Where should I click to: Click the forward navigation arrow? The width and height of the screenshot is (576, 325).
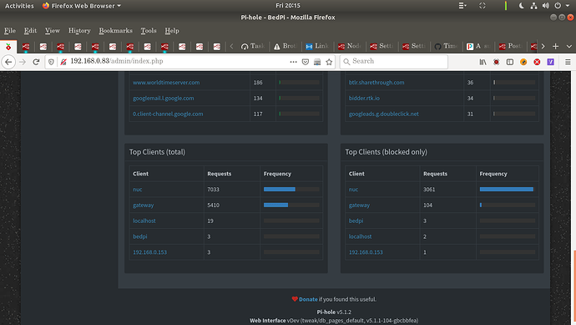click(x=23, y=62)
